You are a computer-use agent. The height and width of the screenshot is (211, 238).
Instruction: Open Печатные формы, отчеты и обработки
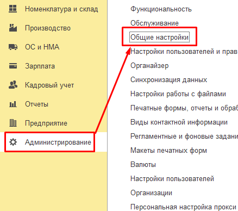pos(184,108)
